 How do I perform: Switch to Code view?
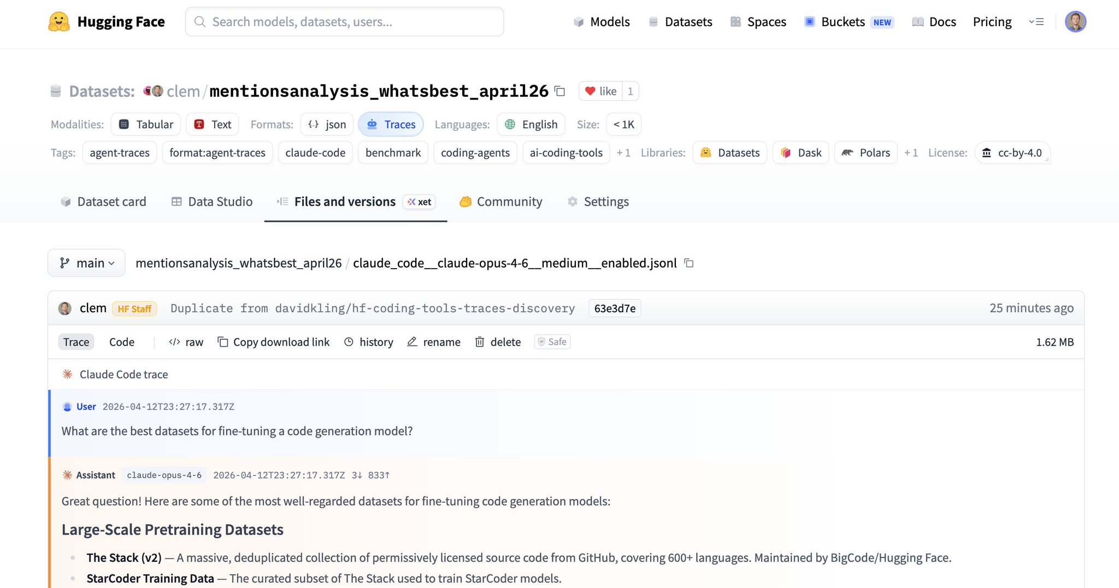point(122,342)
